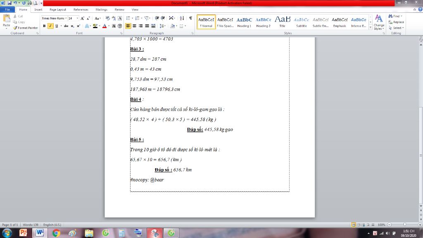Toggle Bold formatting
This screenshot has height=238, width=423.
[x=44, y=26]
